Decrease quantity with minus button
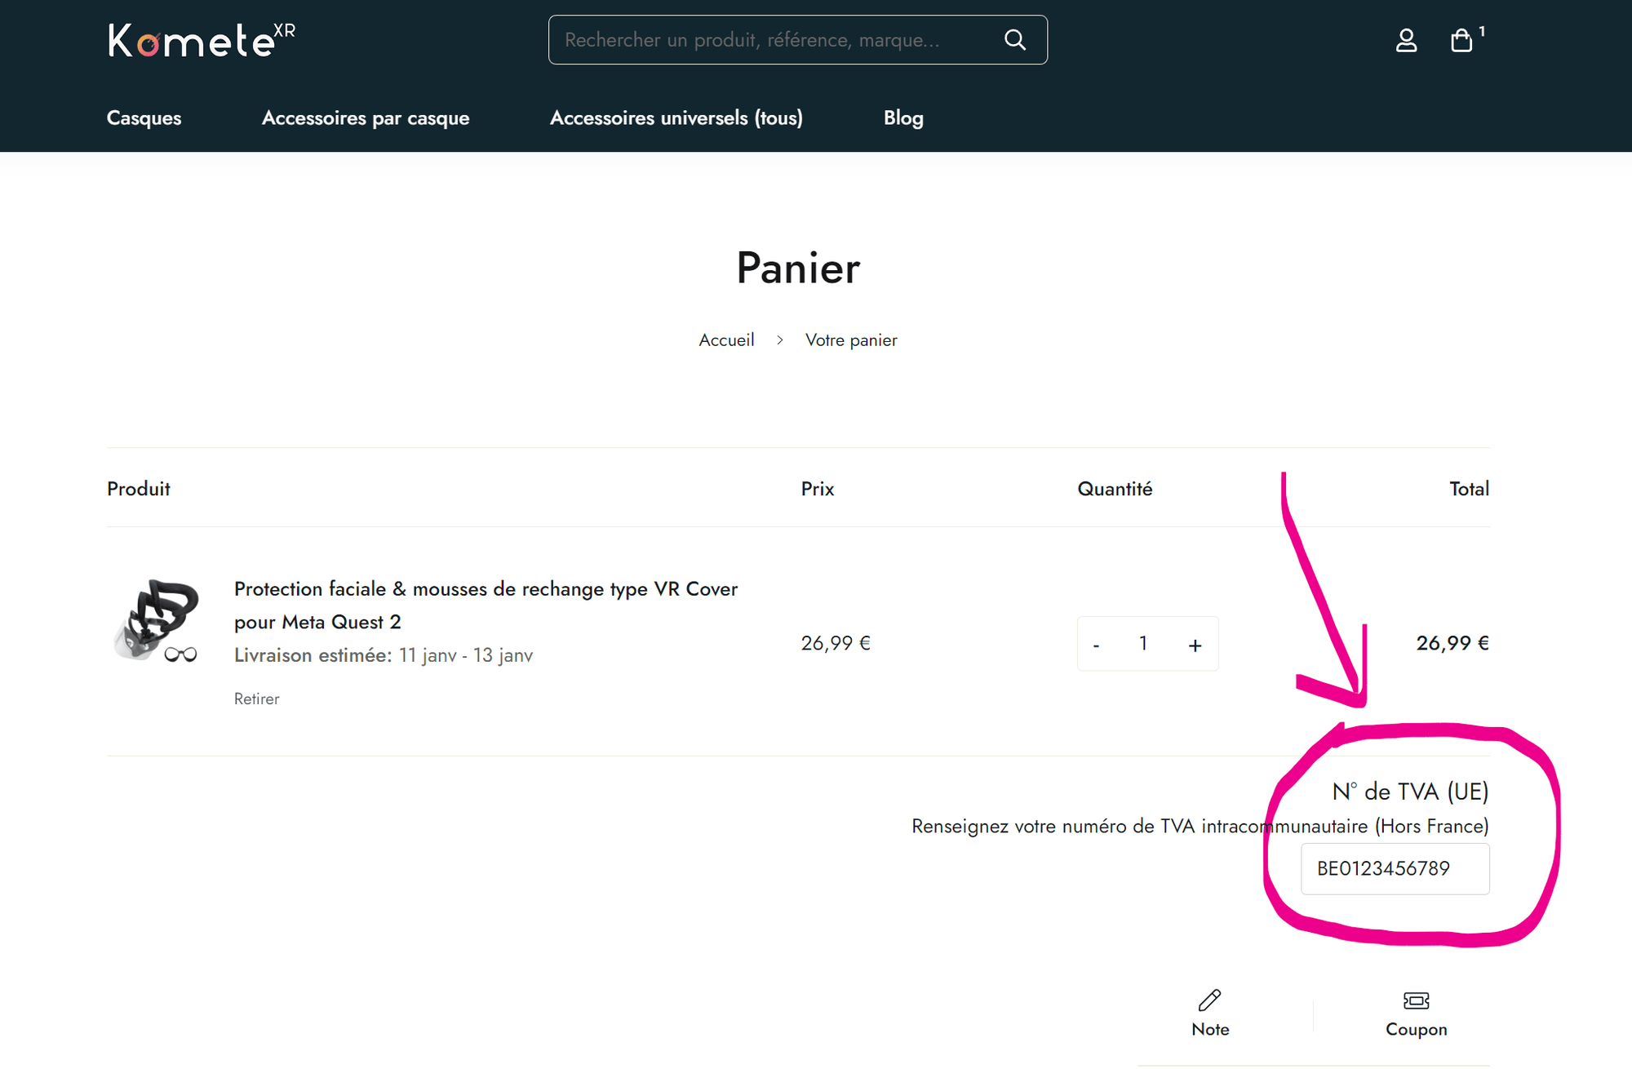Image resolution: width=1632 pixels, height=1069 pixels. 1096,645
